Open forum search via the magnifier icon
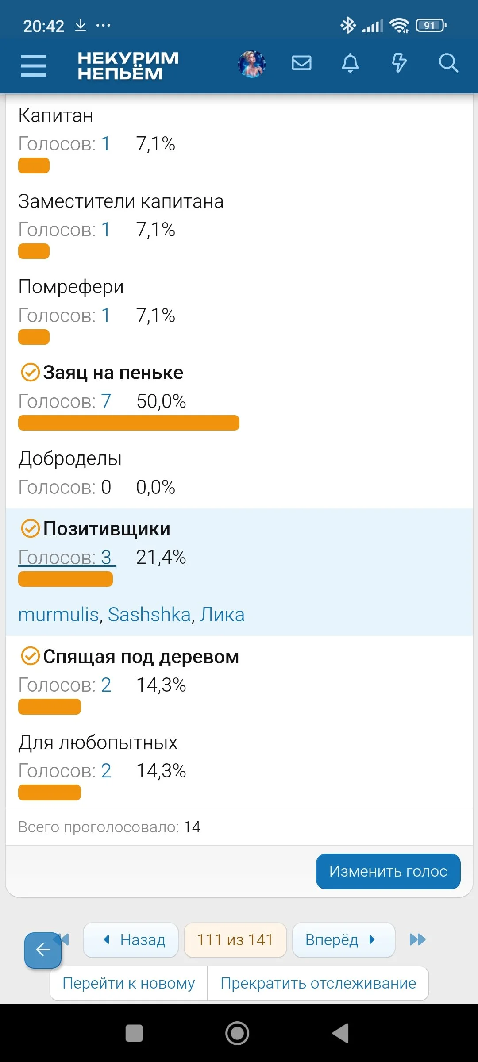This screenshot has height=1062, width=478. (x=448, y=64)
